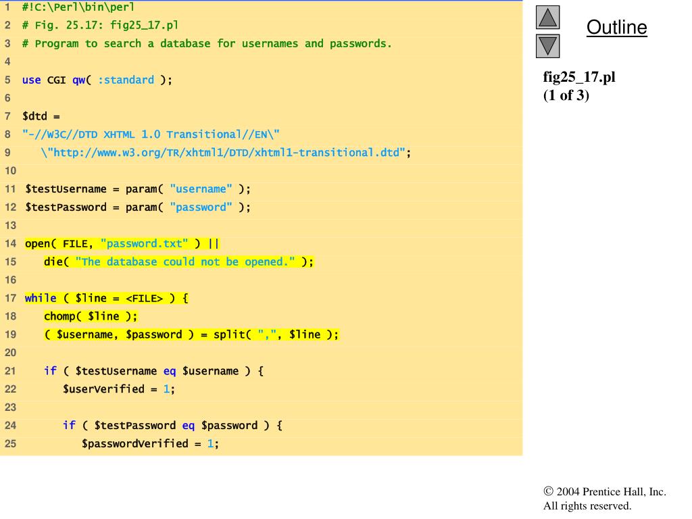
Task: Click line number 25 in the gutter
Action: (11, 443)
